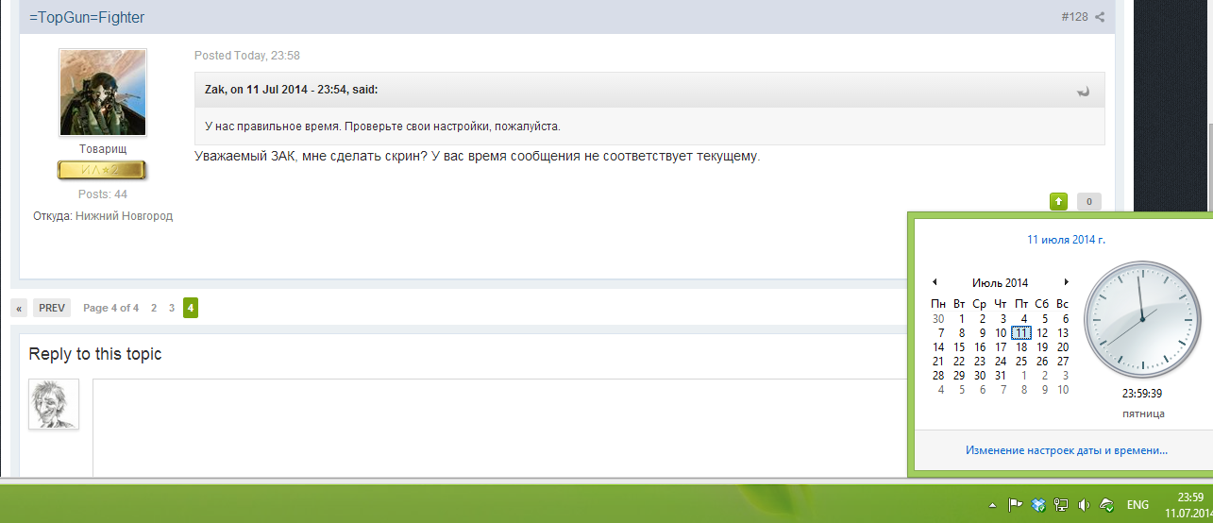Click the date link 11 июля 2014 г.
Viewport: 1213px width, 523px height.
click(1066, 240)
